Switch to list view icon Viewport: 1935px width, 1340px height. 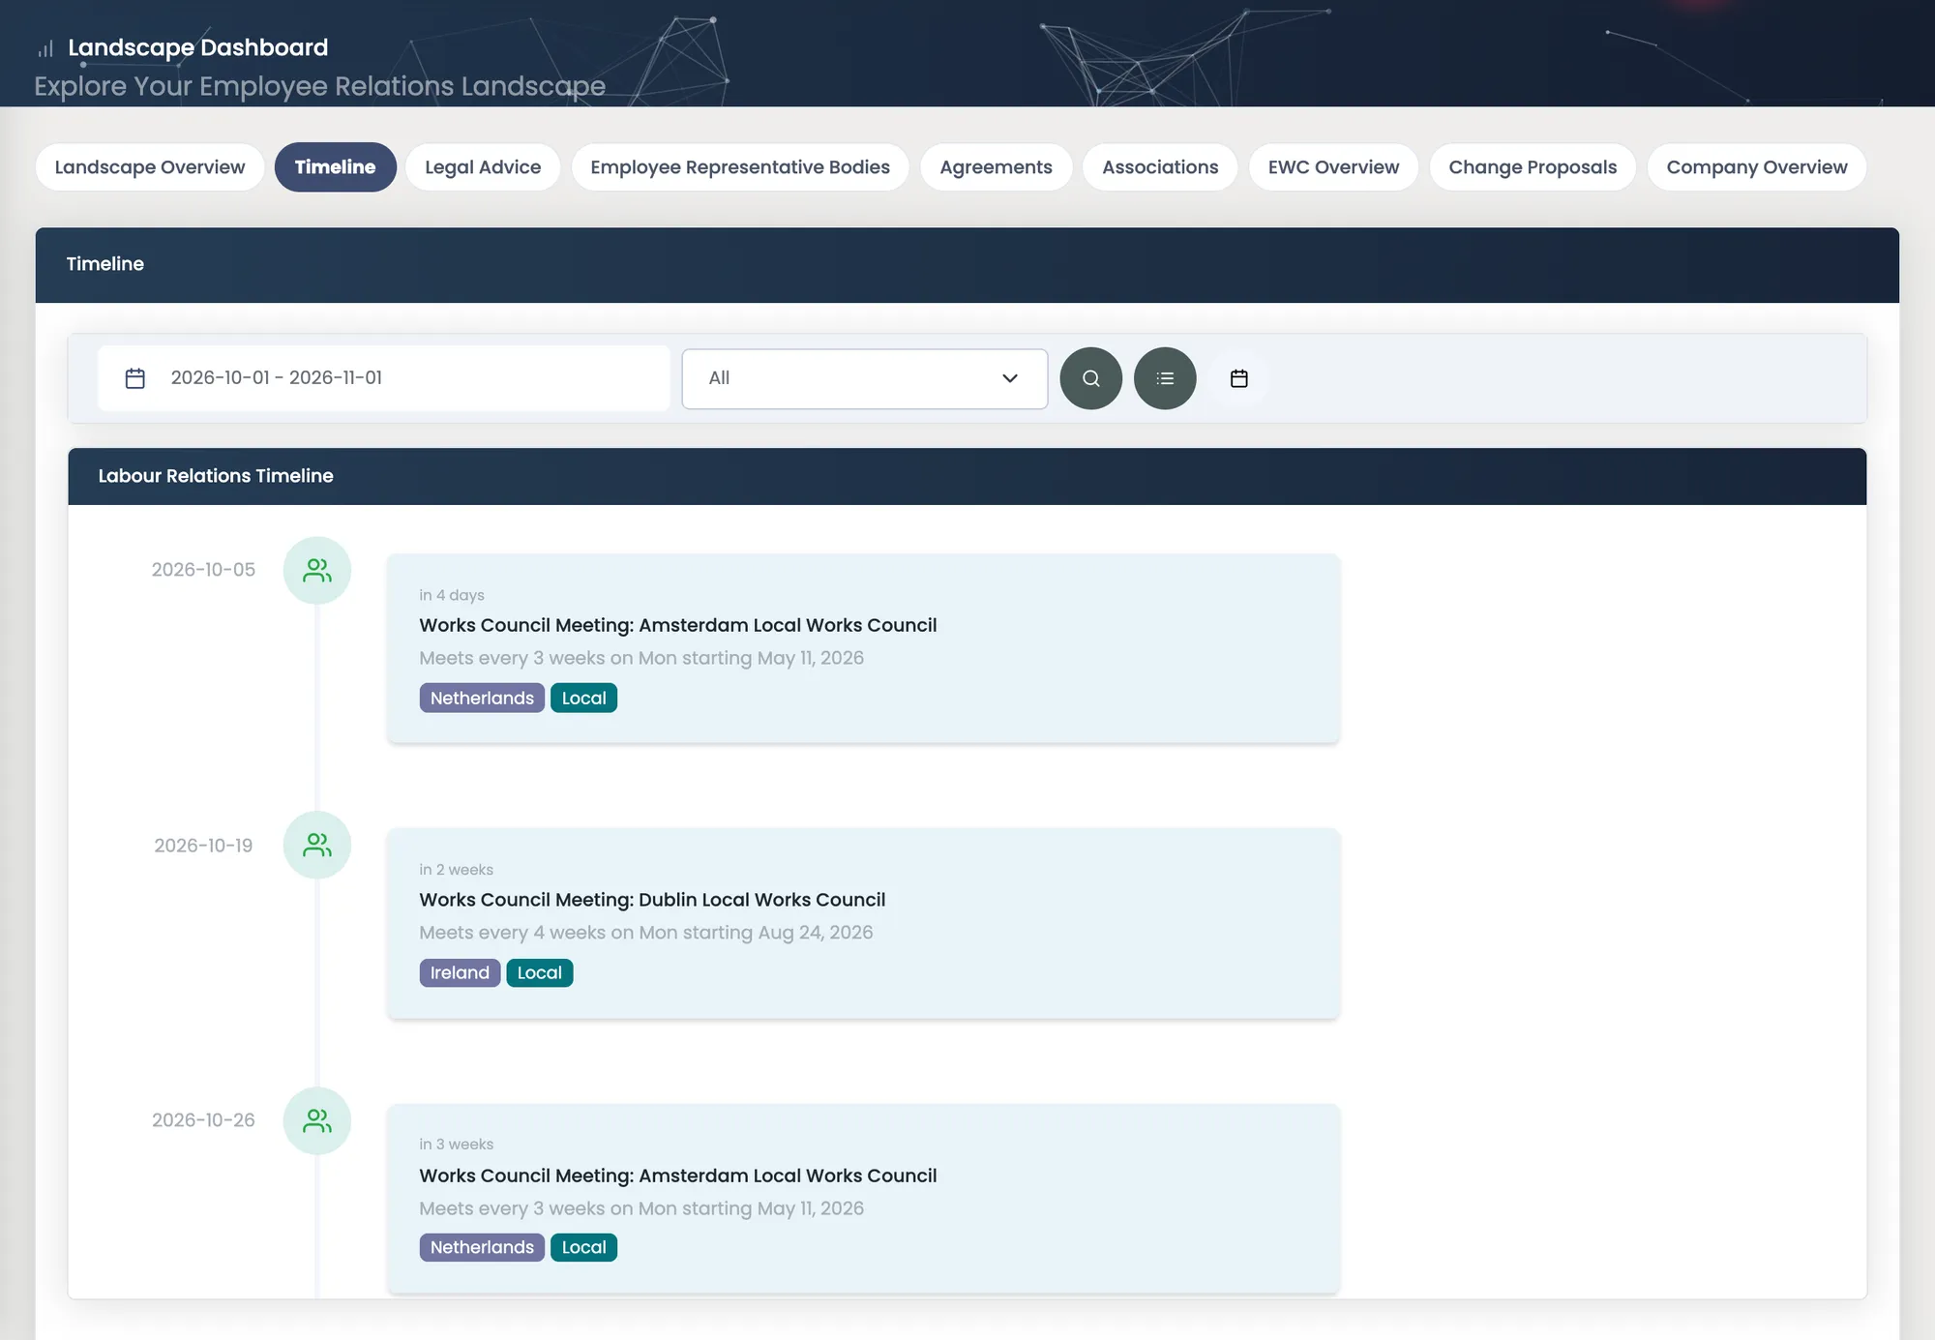pos(1165,378)
